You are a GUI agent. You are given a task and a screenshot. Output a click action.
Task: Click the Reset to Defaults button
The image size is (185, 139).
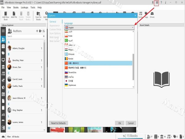[58, 123]
